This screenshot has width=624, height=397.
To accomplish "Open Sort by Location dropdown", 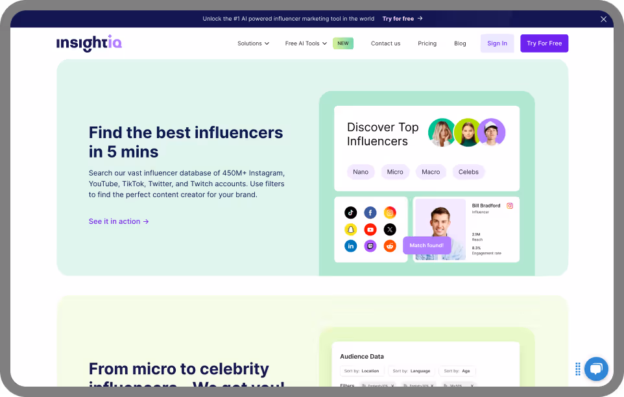I will pyautogui.click(x=362, y=371).
